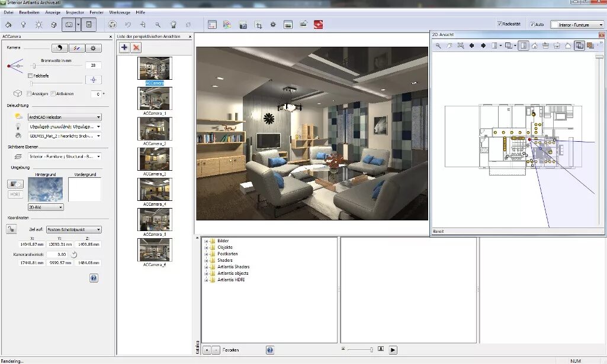Toggle the Feldtiefe checkbox
This screenshot has height=364, width=607.
click(x=30, y=76)
